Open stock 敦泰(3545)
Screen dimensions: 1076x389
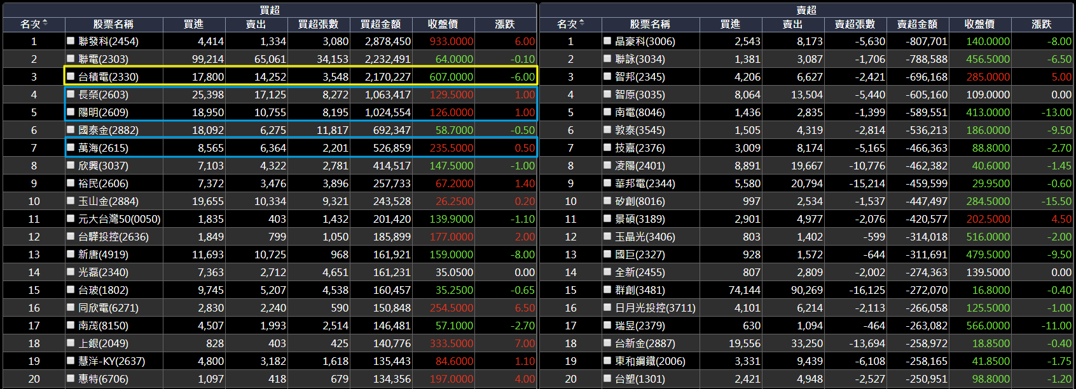pos(640,130)
